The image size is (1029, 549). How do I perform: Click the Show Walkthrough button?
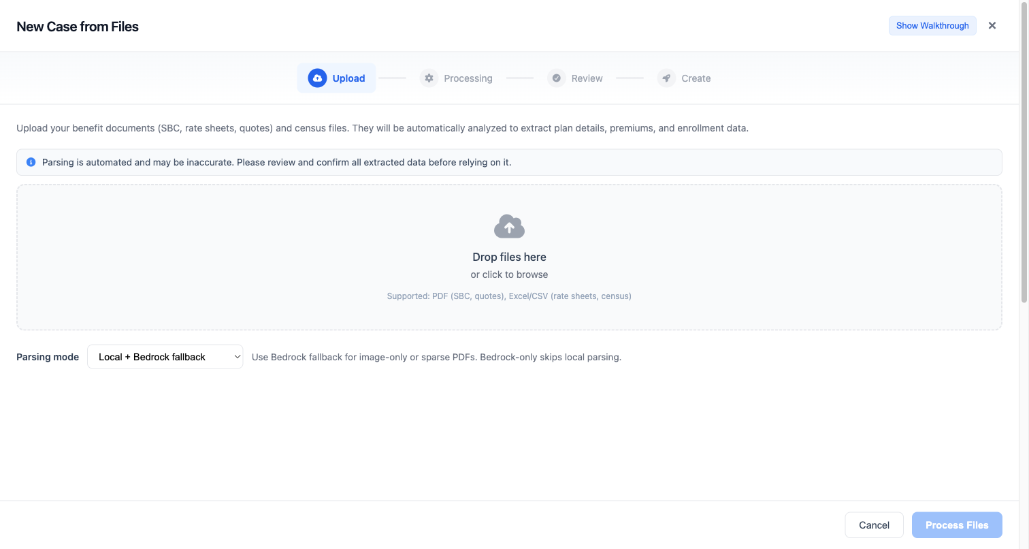[x=932, y=25]
